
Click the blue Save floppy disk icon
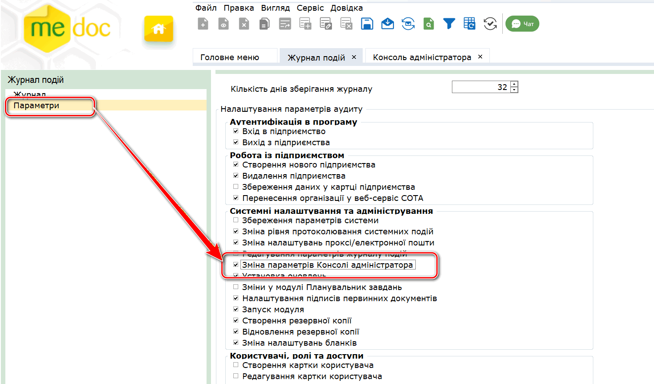[x=367, y=24]
